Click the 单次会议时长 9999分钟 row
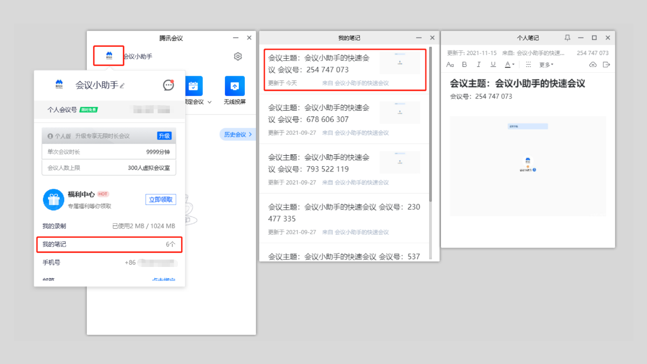647x364 pixels. click(108, 152)
